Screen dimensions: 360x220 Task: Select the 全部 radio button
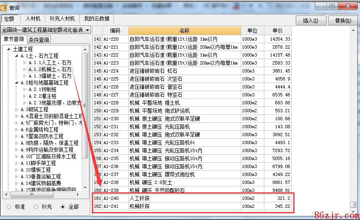tap(63, 207)
